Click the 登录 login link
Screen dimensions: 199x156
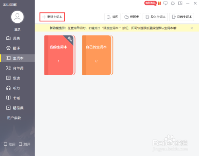pos(18,29)
